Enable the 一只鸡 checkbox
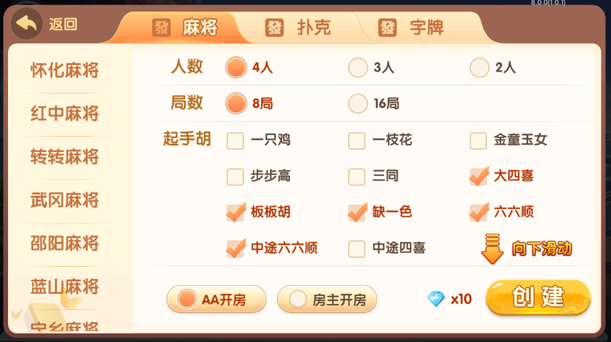 click(235, 140)
